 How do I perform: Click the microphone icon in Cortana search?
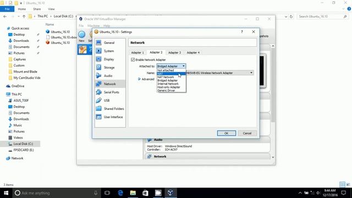[x=96, y=193]
